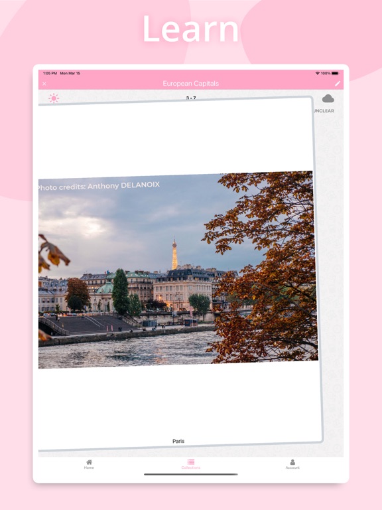The height and width of the screenshot is (510, 382).
Task: Tap the home indicator bar
Action: click(191, 474)
